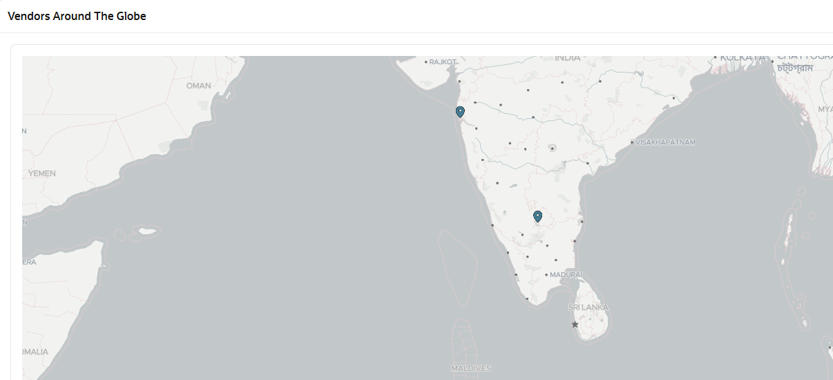This screenshot has width=833, height=380.
Task: Click the star marker on Sri Lanka
Action: coord(575,324)
